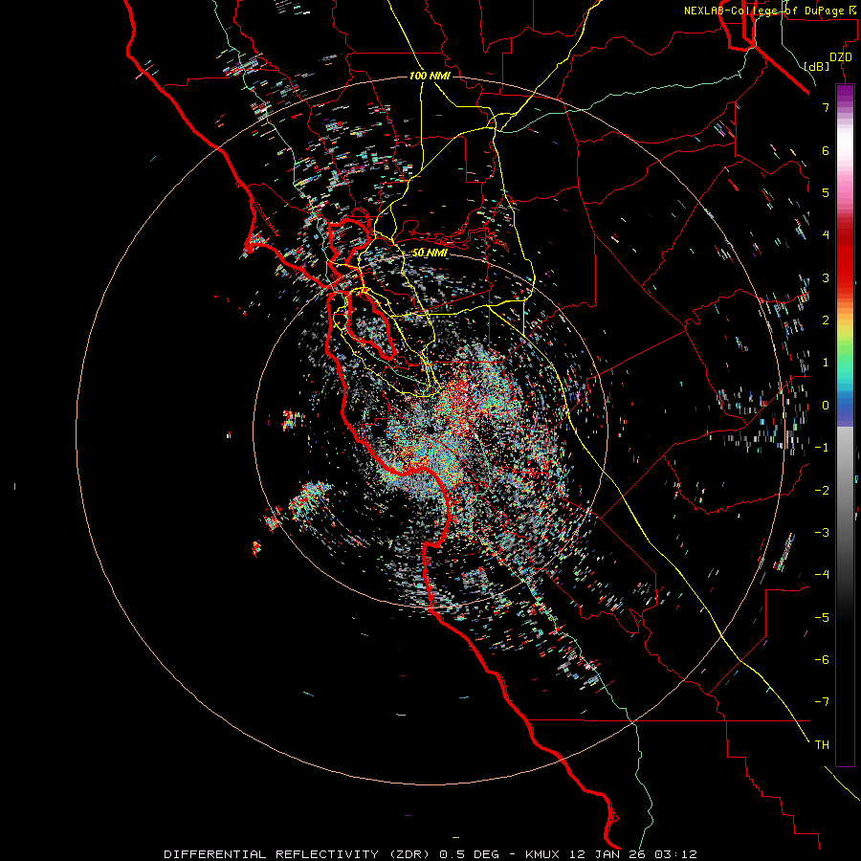The width and height of the screenshot is (861, 861).
Task: Click the "KMUX" station identifier in the caption
Action: [542, 854]
